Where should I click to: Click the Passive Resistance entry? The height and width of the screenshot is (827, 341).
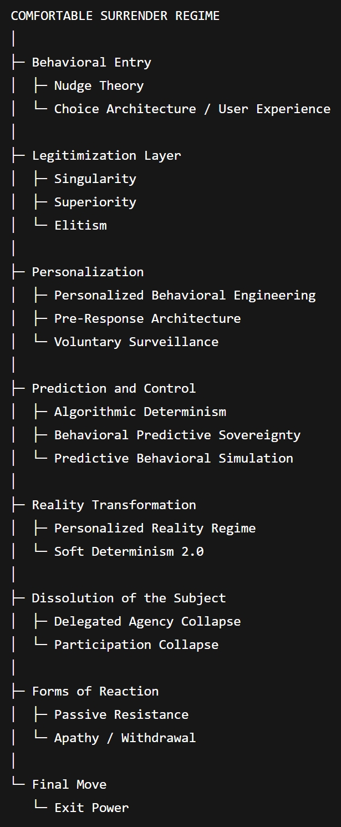pos(121,714)
